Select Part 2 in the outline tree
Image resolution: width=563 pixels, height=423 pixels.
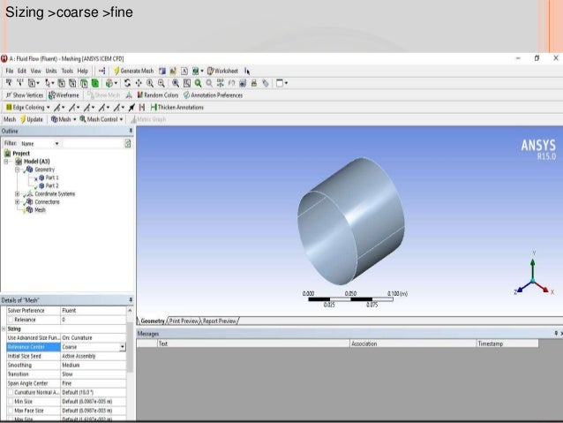click(49, 185)
